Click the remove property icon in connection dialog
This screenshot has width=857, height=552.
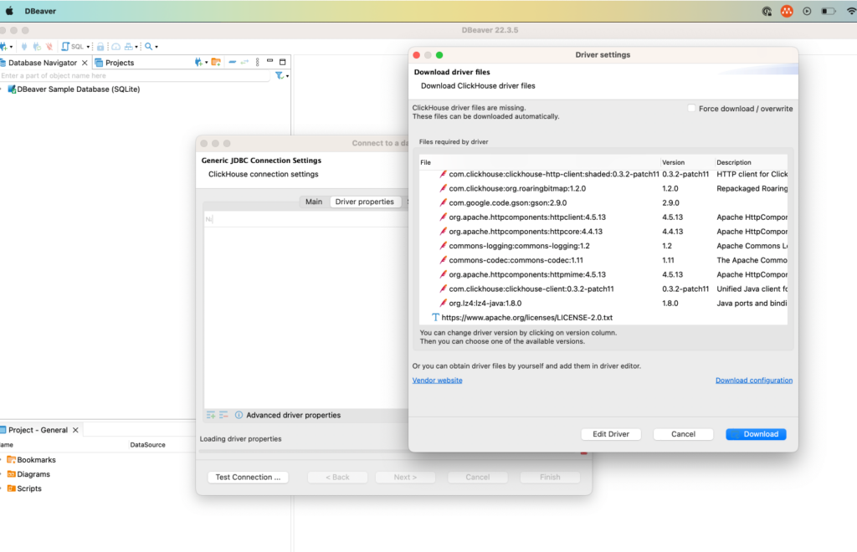223,416
